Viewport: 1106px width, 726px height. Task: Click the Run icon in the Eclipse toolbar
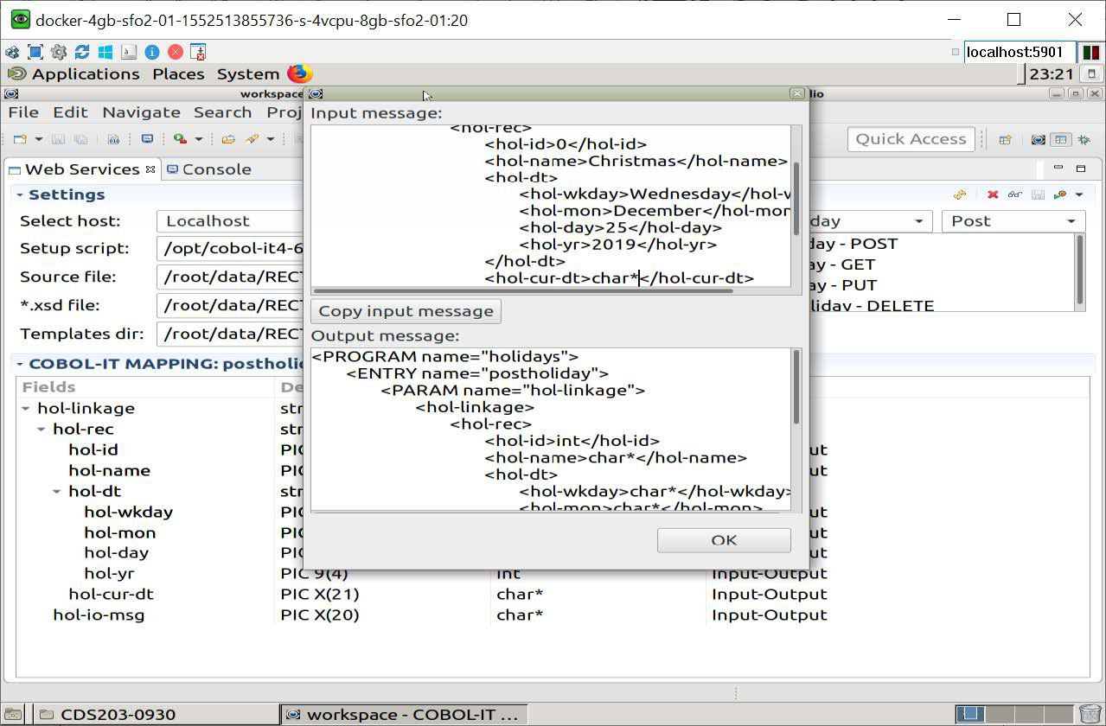177,138
